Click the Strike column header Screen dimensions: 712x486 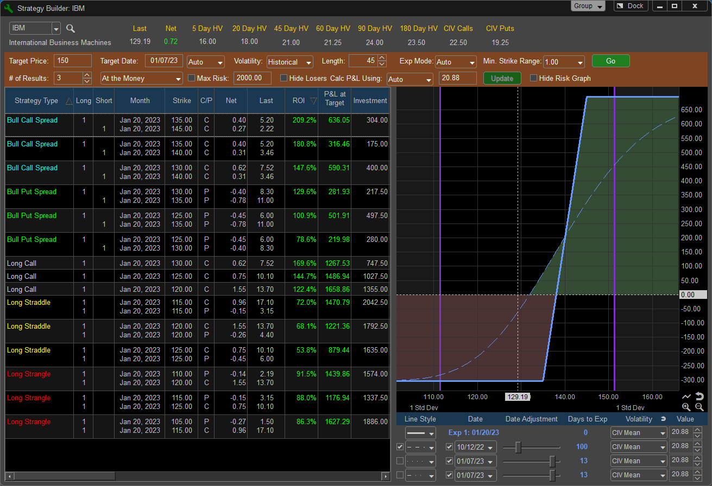click(x=182, y=101)
